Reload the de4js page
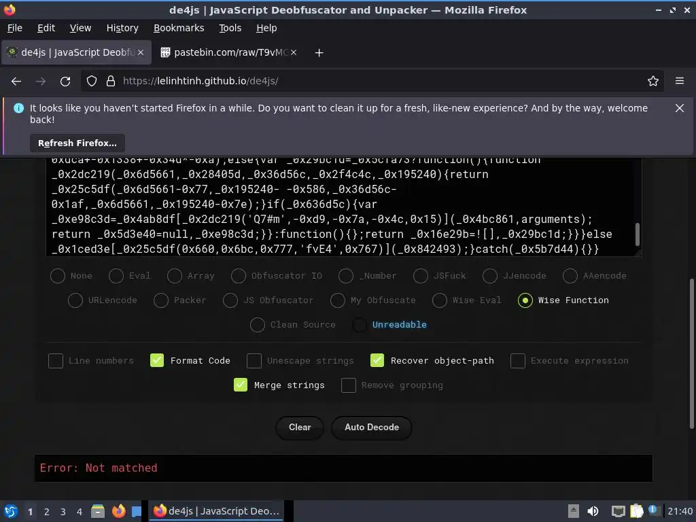 click(65, 82)
